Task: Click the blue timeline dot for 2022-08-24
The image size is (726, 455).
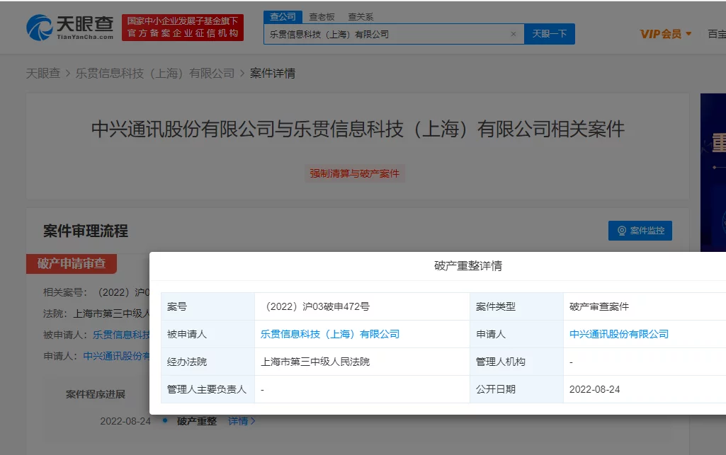Action: click(165, 420)
